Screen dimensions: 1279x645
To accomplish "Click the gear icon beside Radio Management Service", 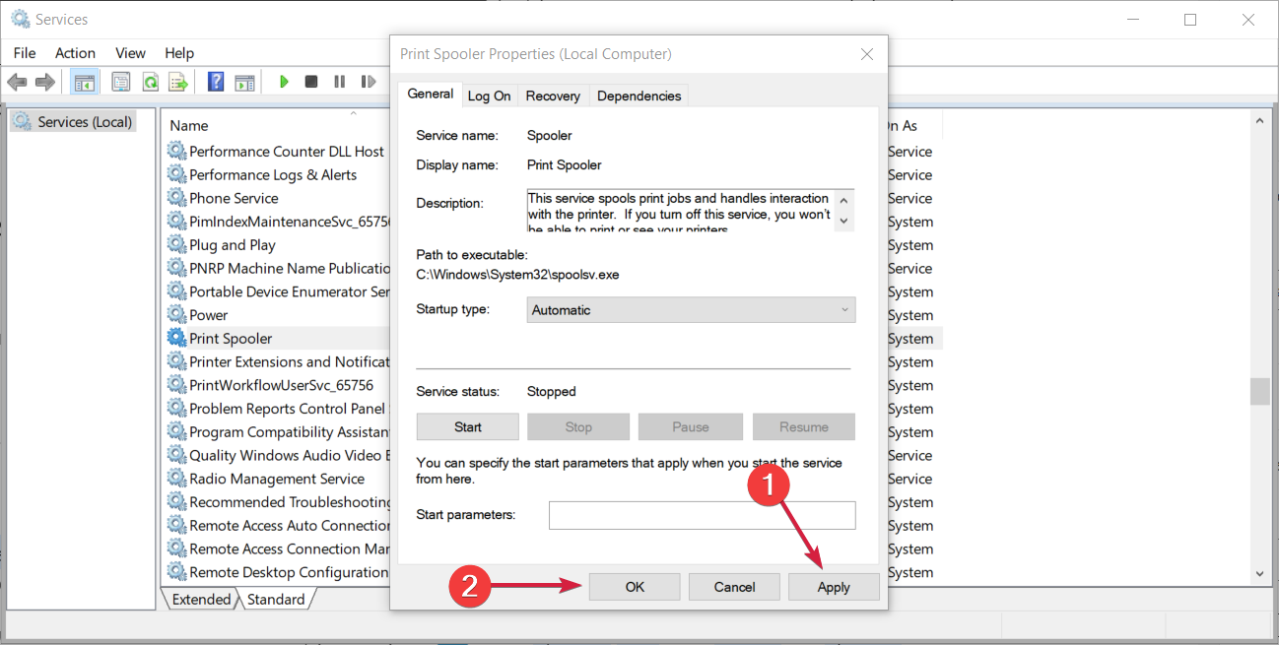I will pyautogui.click(x=176, y=479).
